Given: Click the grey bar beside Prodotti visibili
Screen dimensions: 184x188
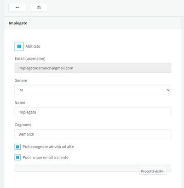Looking at the screenshot, I should coord(77,168).
